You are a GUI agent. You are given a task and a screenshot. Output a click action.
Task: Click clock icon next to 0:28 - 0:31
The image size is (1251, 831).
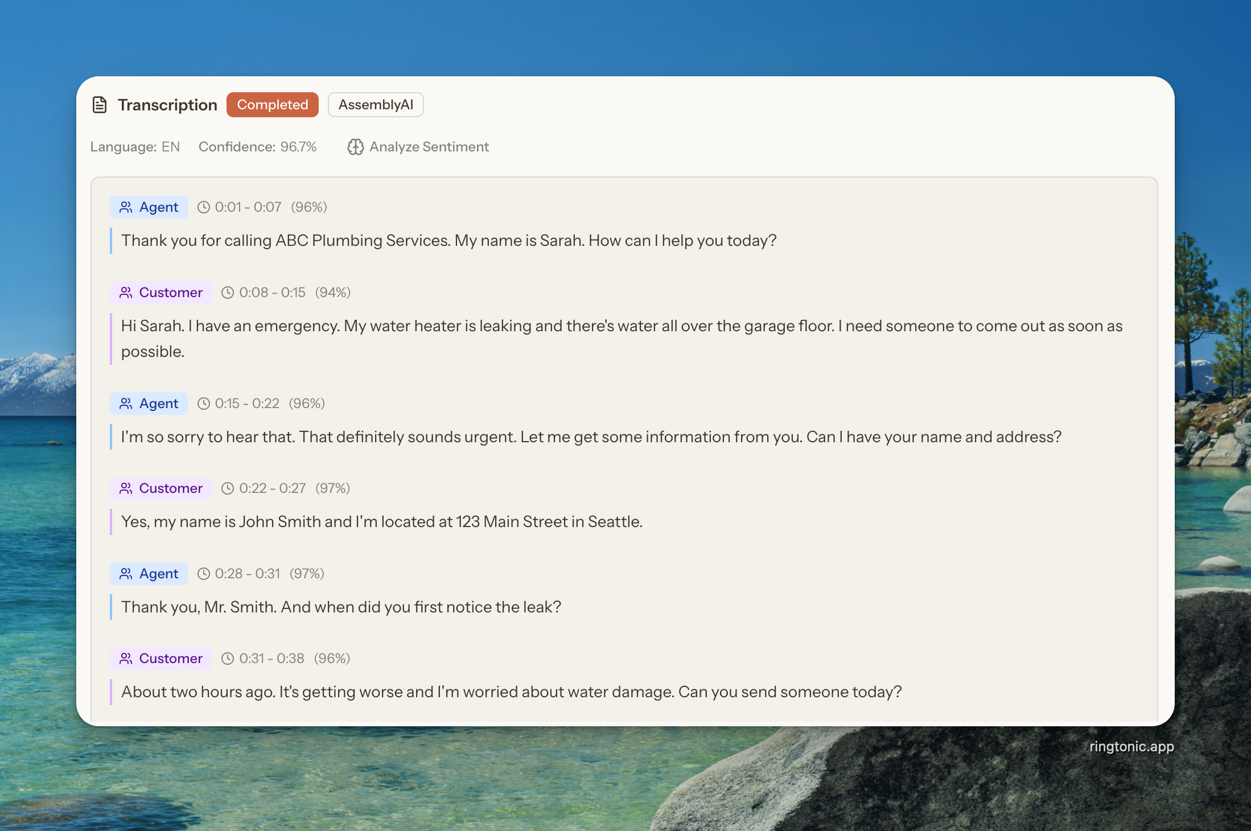tap(204, 574)
